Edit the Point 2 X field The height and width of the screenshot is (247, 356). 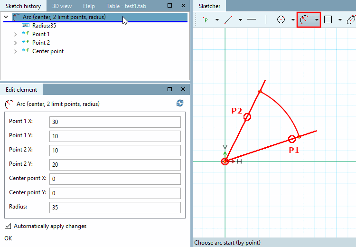click(x=115, y=151)
